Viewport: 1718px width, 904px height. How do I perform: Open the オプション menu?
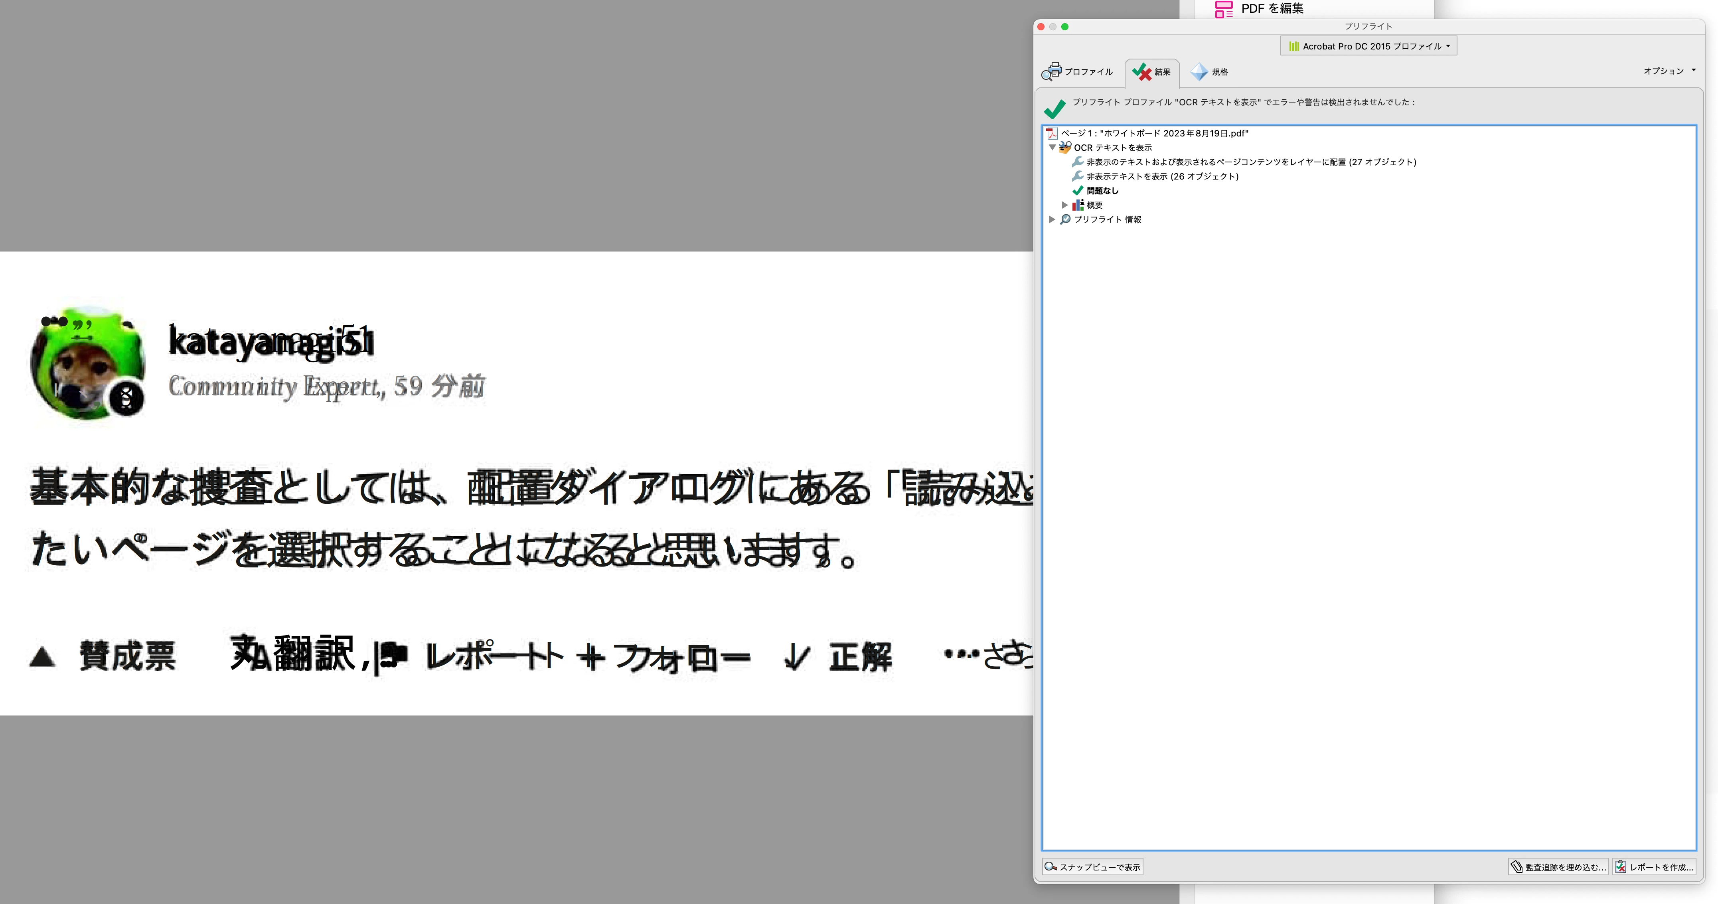click(x=1669, y=71)
